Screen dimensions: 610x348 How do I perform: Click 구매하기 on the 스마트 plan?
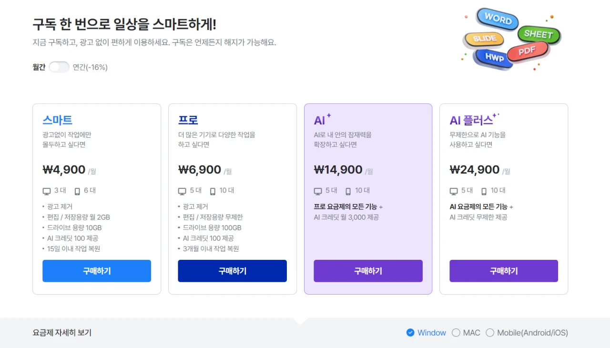97,271
